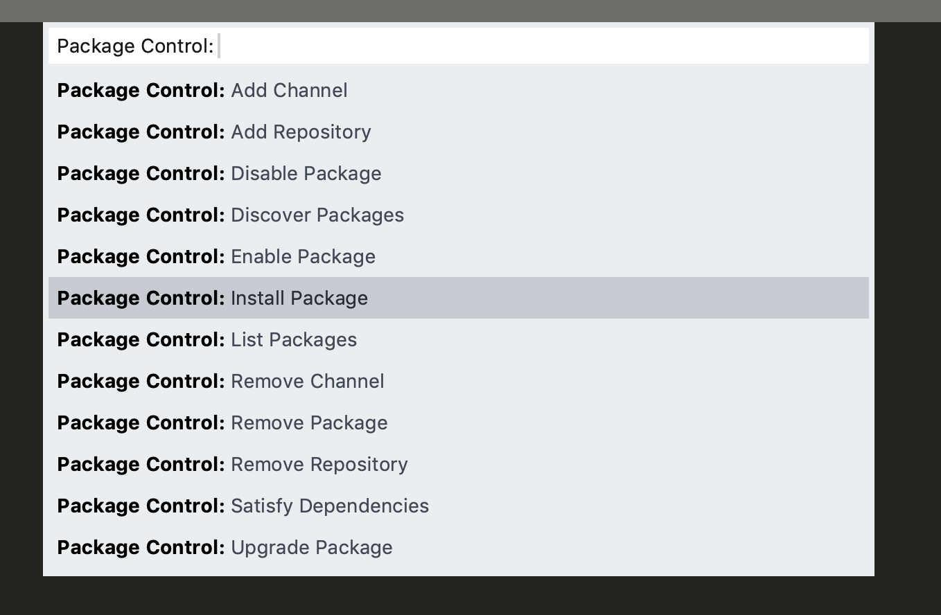Click the gray window title bar
Screen dimensions: 941x615
pyautogui.click(x=470, y=10)
